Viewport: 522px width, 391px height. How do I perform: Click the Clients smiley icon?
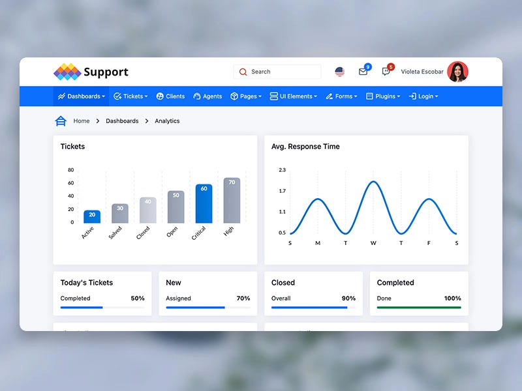click(160, 96)
